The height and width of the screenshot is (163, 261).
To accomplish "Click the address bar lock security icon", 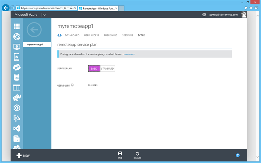I will (71, 8).
